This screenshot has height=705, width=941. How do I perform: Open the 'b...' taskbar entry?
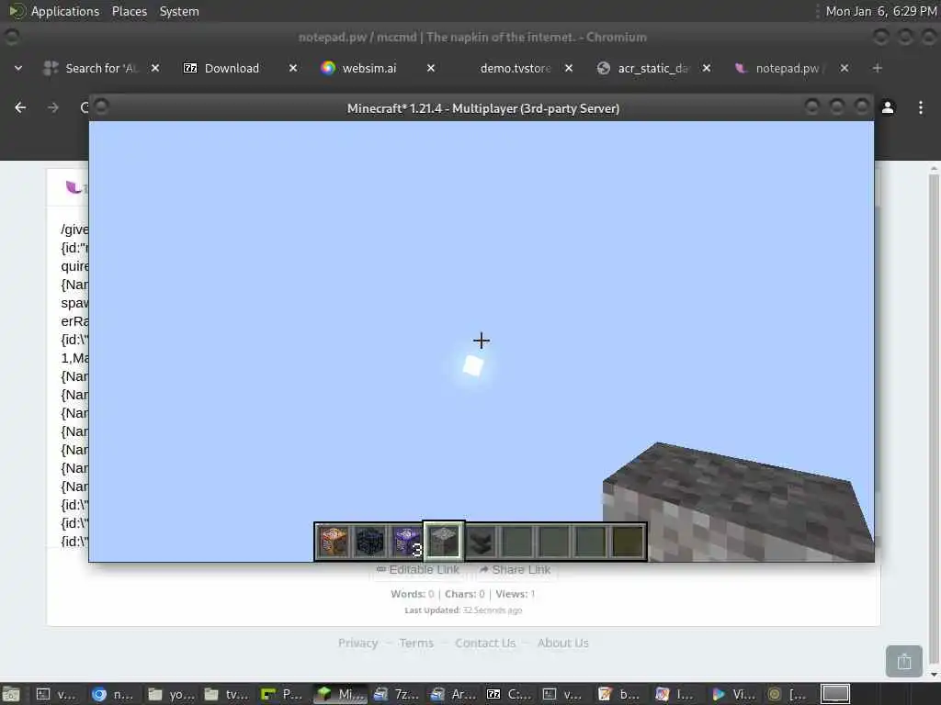[621, 694]
